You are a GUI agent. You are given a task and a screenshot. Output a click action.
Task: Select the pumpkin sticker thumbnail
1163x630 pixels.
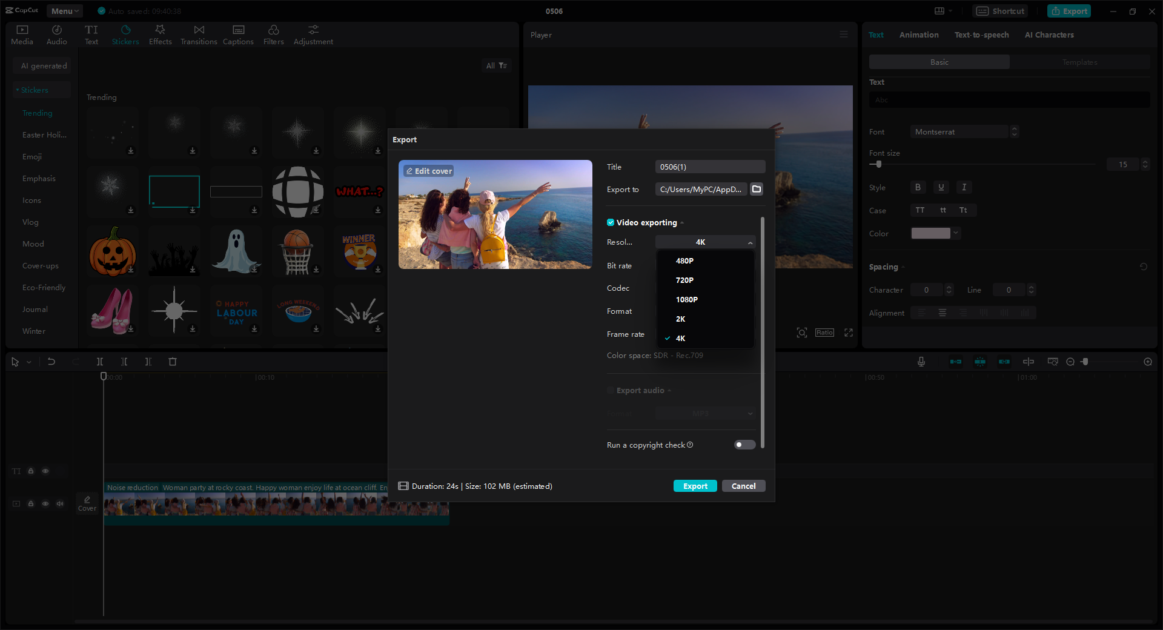[112, 251]
